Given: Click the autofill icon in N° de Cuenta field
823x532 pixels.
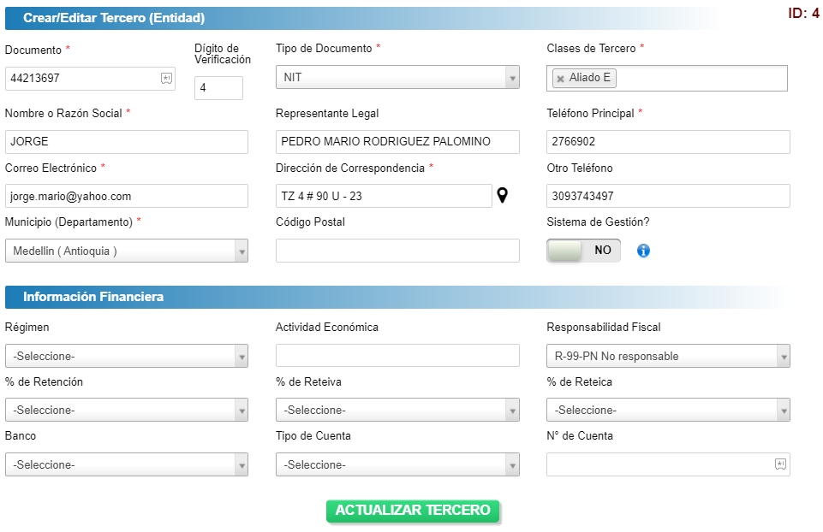Looking at the screenshot, I should coord(780,464).
